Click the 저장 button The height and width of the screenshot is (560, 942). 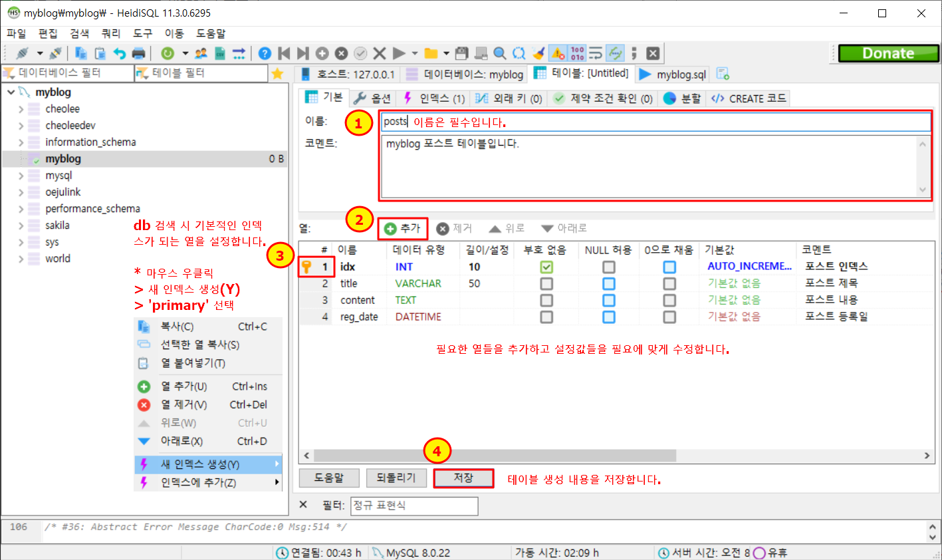click(463, 478)
